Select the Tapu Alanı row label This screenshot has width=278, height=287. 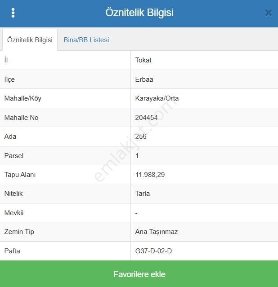pyautogui.click(x=20, y=175)
